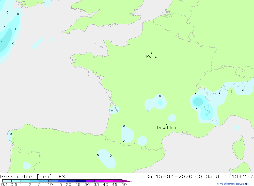The height and width of the screenshot is (186, 254).
Task: Click the black dot marking Dourbies
Action: click(x=166, y=124)
